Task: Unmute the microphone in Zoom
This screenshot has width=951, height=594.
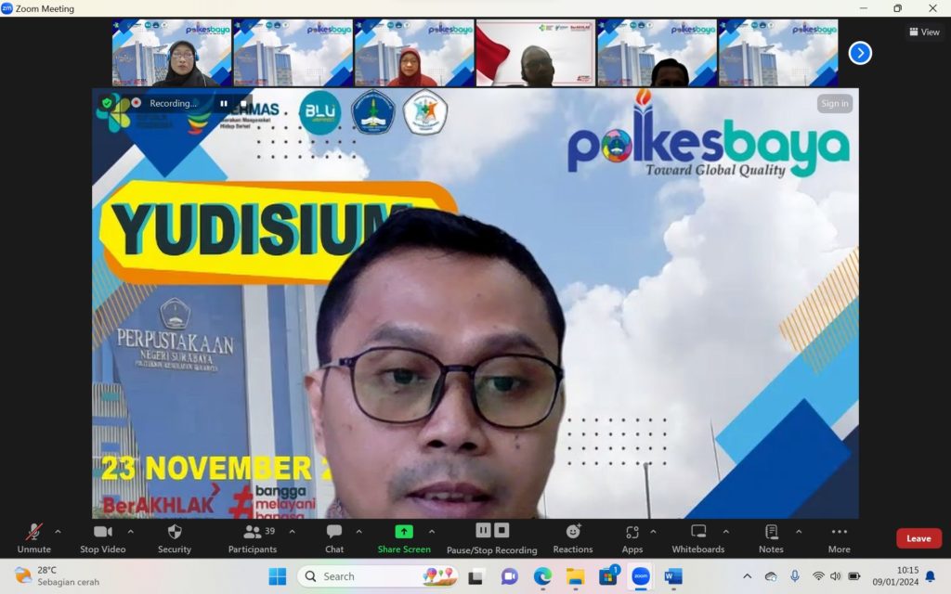Action: 34,538
